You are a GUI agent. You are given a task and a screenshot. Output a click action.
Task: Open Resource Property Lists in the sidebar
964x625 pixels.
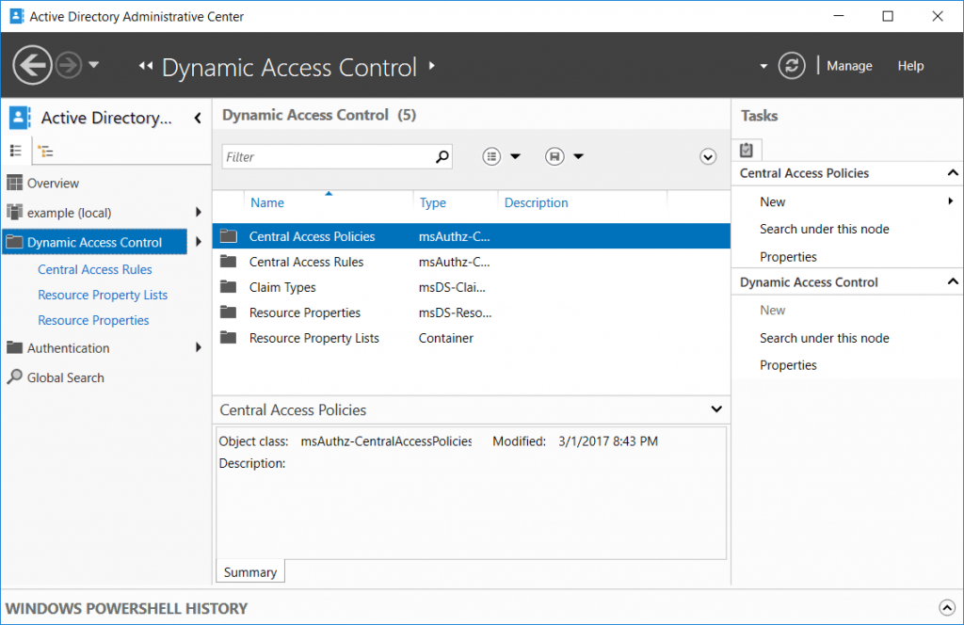tap(103, 295)
